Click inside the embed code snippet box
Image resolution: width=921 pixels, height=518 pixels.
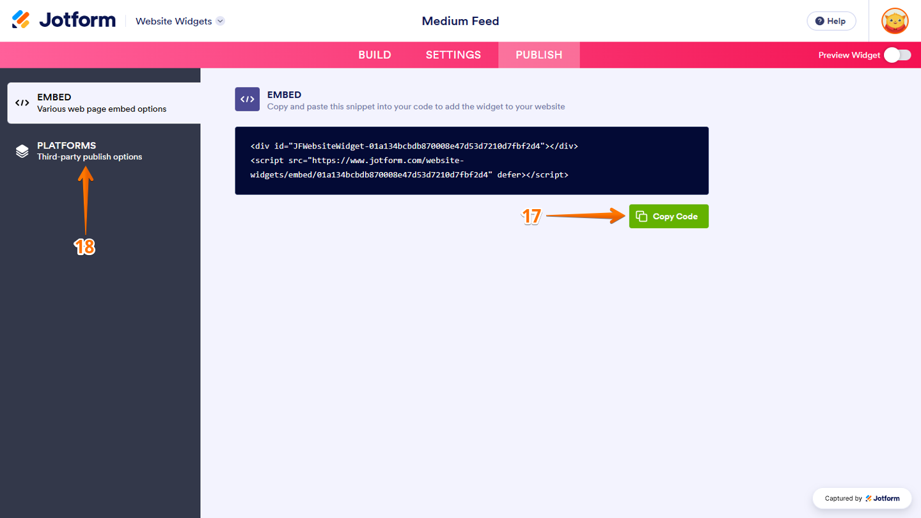coord(472,161)
